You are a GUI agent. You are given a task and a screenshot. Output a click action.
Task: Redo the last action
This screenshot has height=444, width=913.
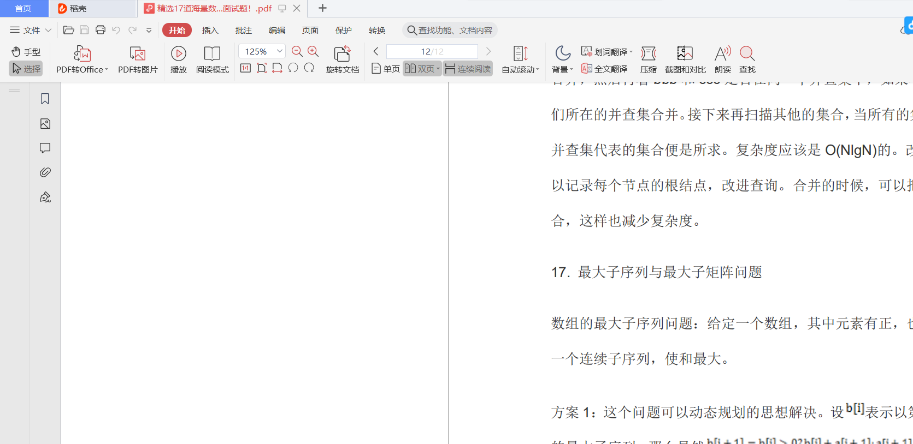pyautogui.click(x=132, y=30)
